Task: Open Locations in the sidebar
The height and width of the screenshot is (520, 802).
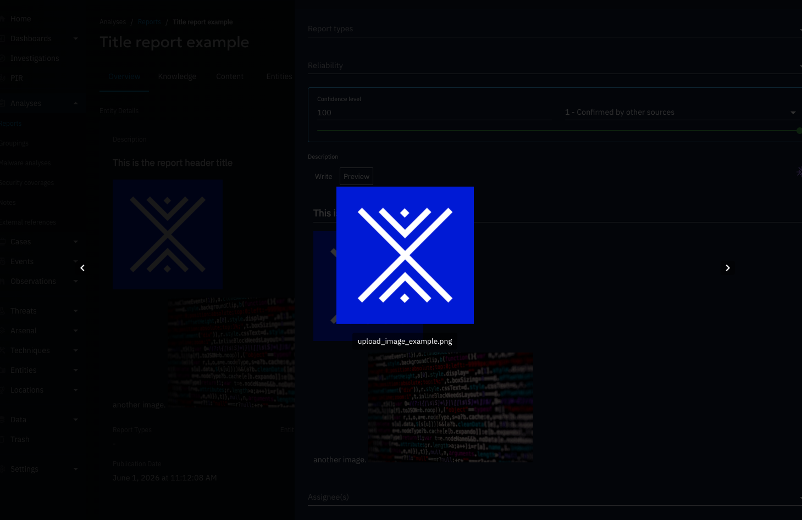Action: click(x=27, y=390)
